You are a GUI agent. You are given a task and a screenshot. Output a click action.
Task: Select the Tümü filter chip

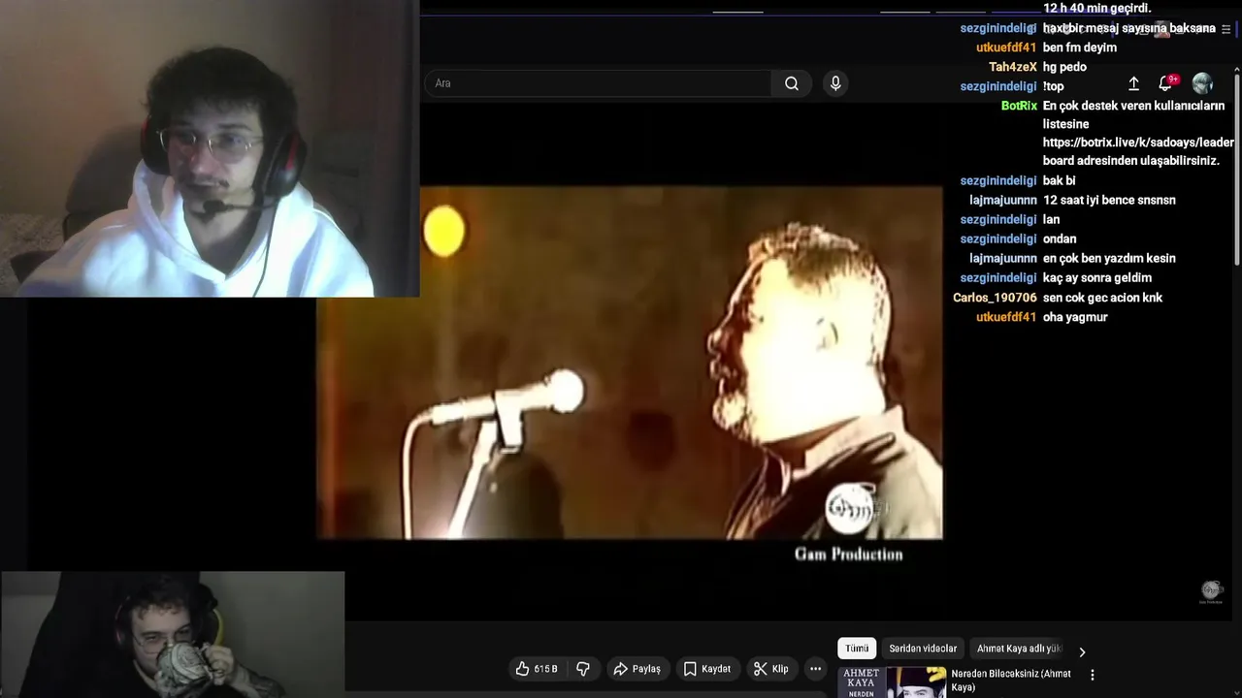857,649
